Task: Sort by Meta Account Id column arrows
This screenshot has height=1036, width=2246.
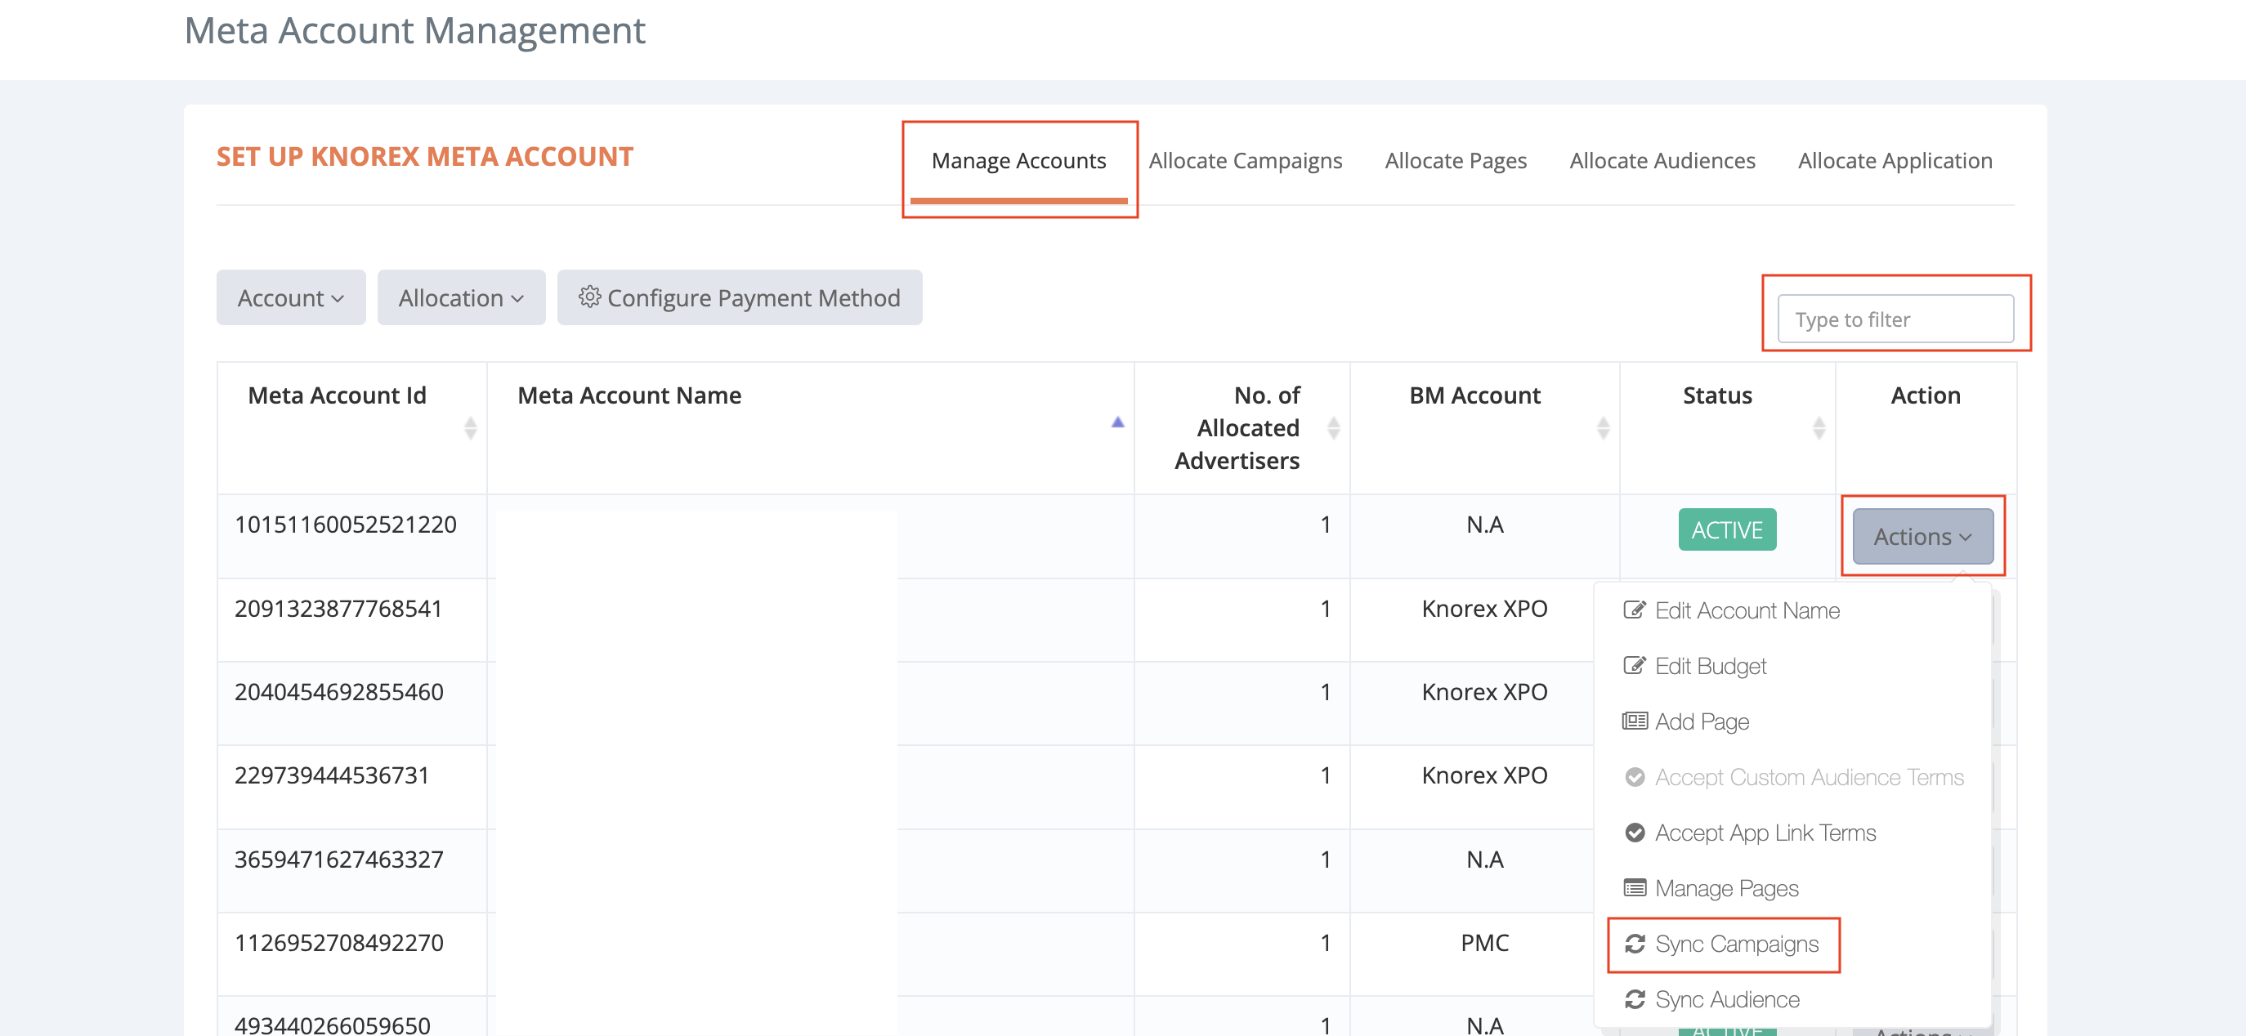Action: (470, 428)
